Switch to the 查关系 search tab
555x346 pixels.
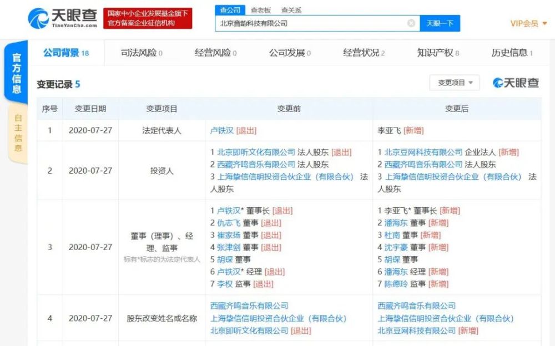coord(291,11)
